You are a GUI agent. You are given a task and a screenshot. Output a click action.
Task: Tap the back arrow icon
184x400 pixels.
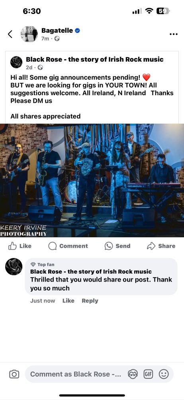10,34
